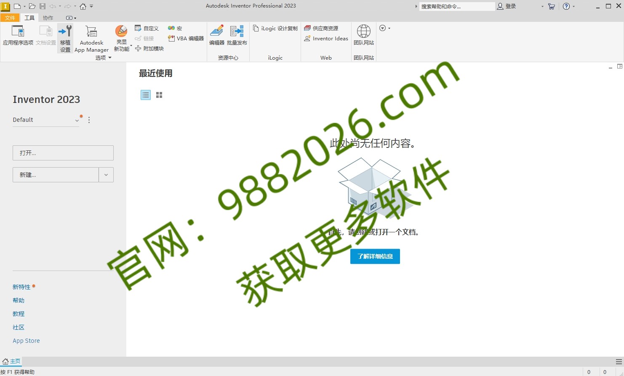Switch recent files to list view
This screenshot has height=376, width=624.
(x=145, y=95)
